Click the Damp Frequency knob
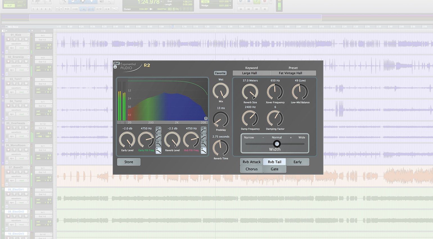The height and width of the screenshot is (239, 433). click(250, 118)
